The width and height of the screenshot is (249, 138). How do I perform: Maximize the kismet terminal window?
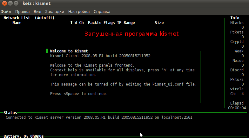tap(16, 3)
